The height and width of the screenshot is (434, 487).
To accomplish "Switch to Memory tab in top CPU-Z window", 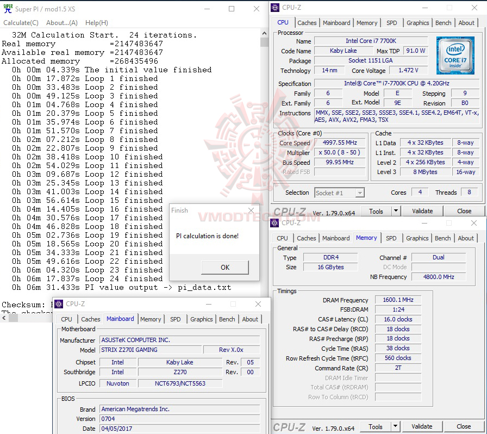I will pyautogui.click(x=367, y=23).
